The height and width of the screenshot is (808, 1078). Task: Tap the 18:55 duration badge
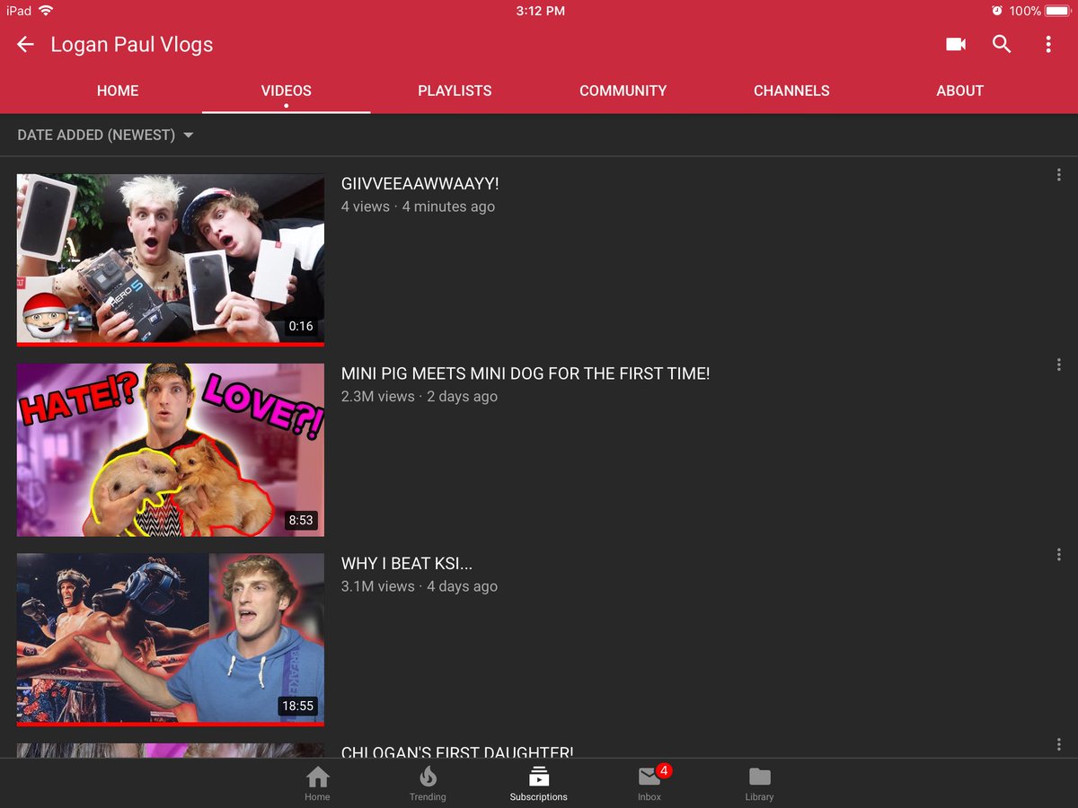[298, 706]
